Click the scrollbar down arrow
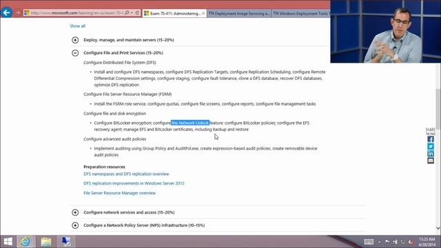441x248 pixels. 438,228
